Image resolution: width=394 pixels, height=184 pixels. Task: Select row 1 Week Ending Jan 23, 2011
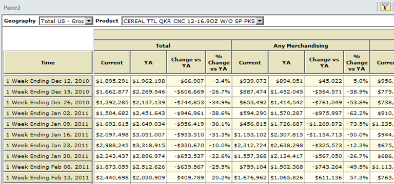tap(48, 145)
